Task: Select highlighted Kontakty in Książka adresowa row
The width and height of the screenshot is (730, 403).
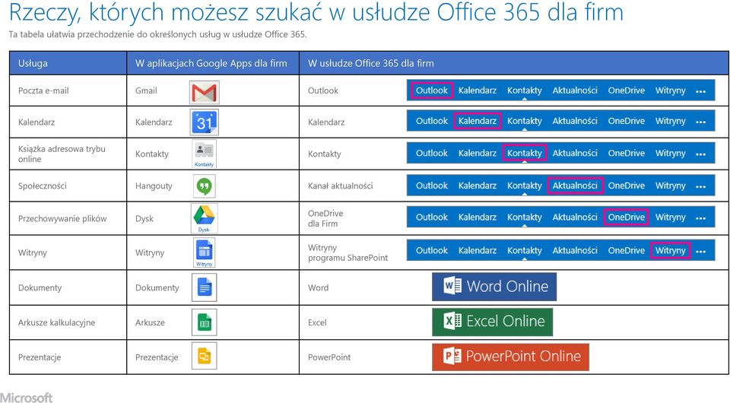Action: (524, 153)
